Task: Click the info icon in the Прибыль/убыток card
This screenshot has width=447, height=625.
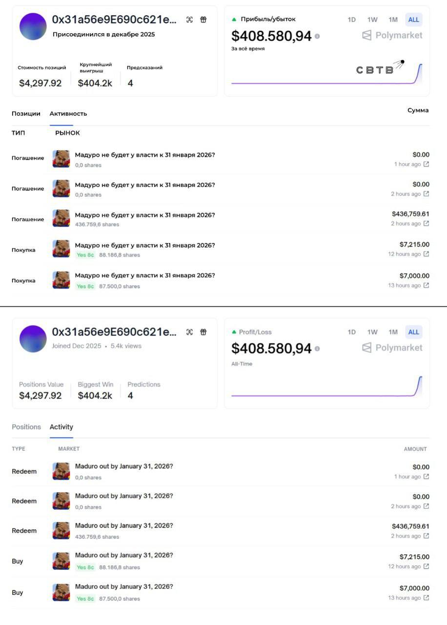Action: 318,36
